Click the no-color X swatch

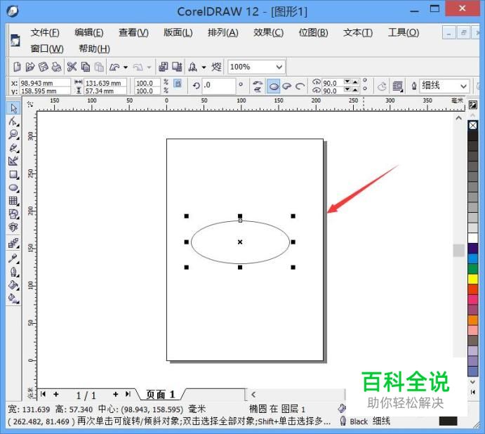[472, 126]
